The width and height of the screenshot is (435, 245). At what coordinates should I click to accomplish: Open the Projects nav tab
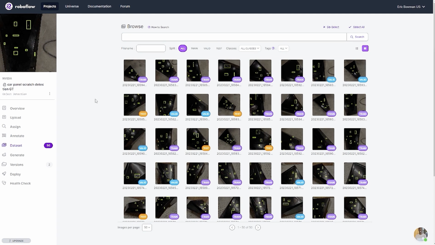pyautogui.click(x=50, y=6)
